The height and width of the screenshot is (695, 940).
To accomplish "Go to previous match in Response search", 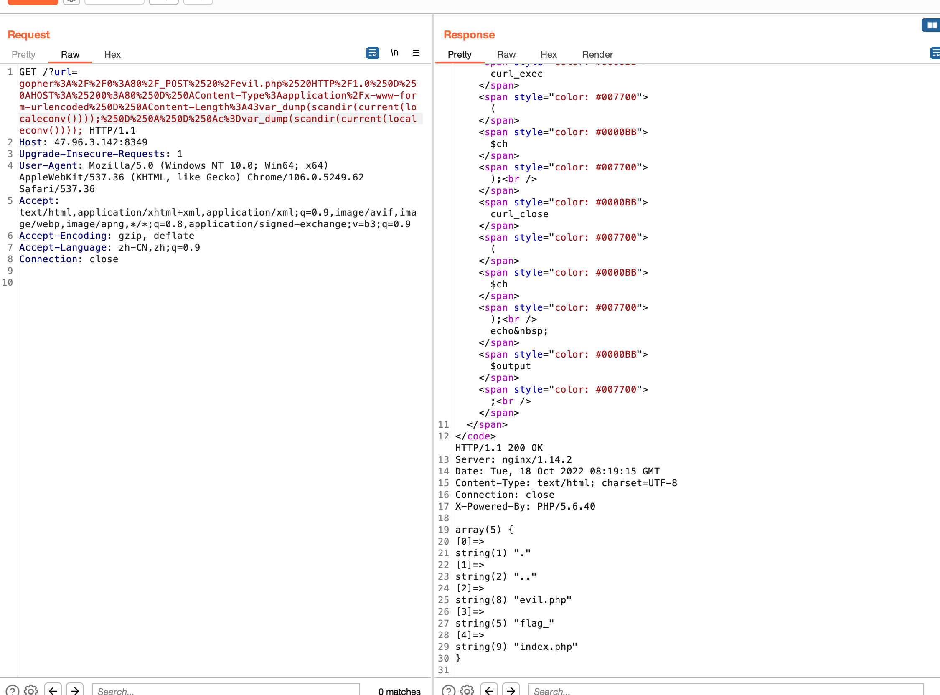I will point(489,690).
